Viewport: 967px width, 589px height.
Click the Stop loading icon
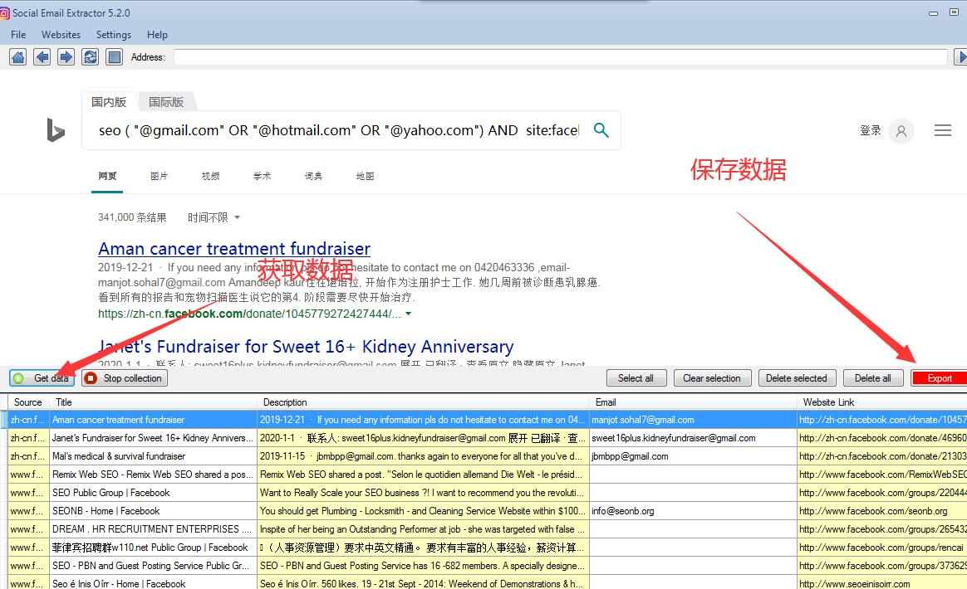click(x=113, y=56)
